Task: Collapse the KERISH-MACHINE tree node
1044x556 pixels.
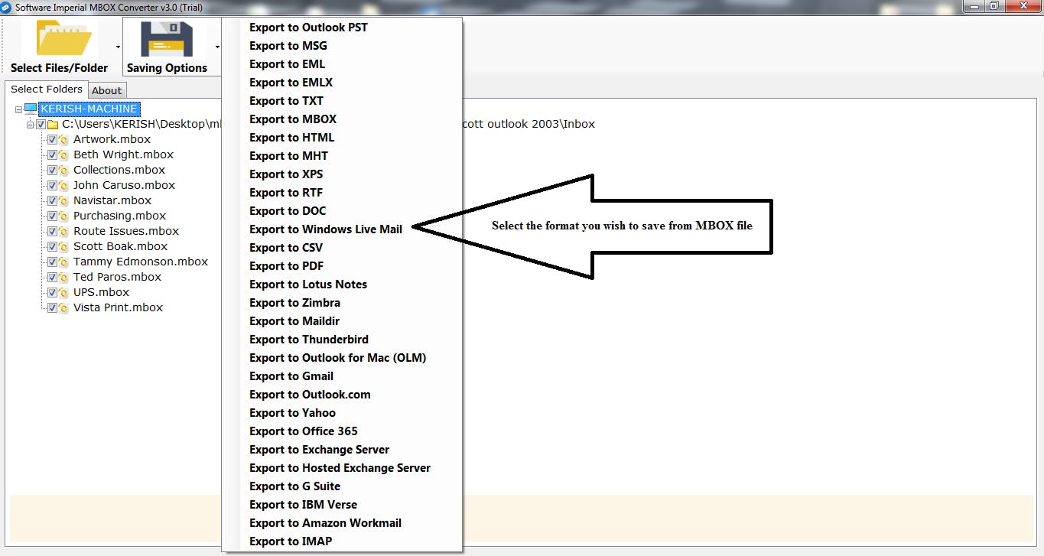Action: pos(18,109)
